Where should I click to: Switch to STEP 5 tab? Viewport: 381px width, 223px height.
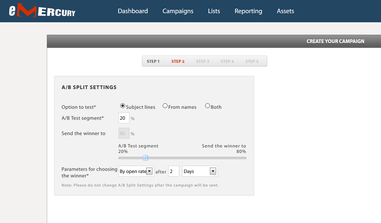252,61
